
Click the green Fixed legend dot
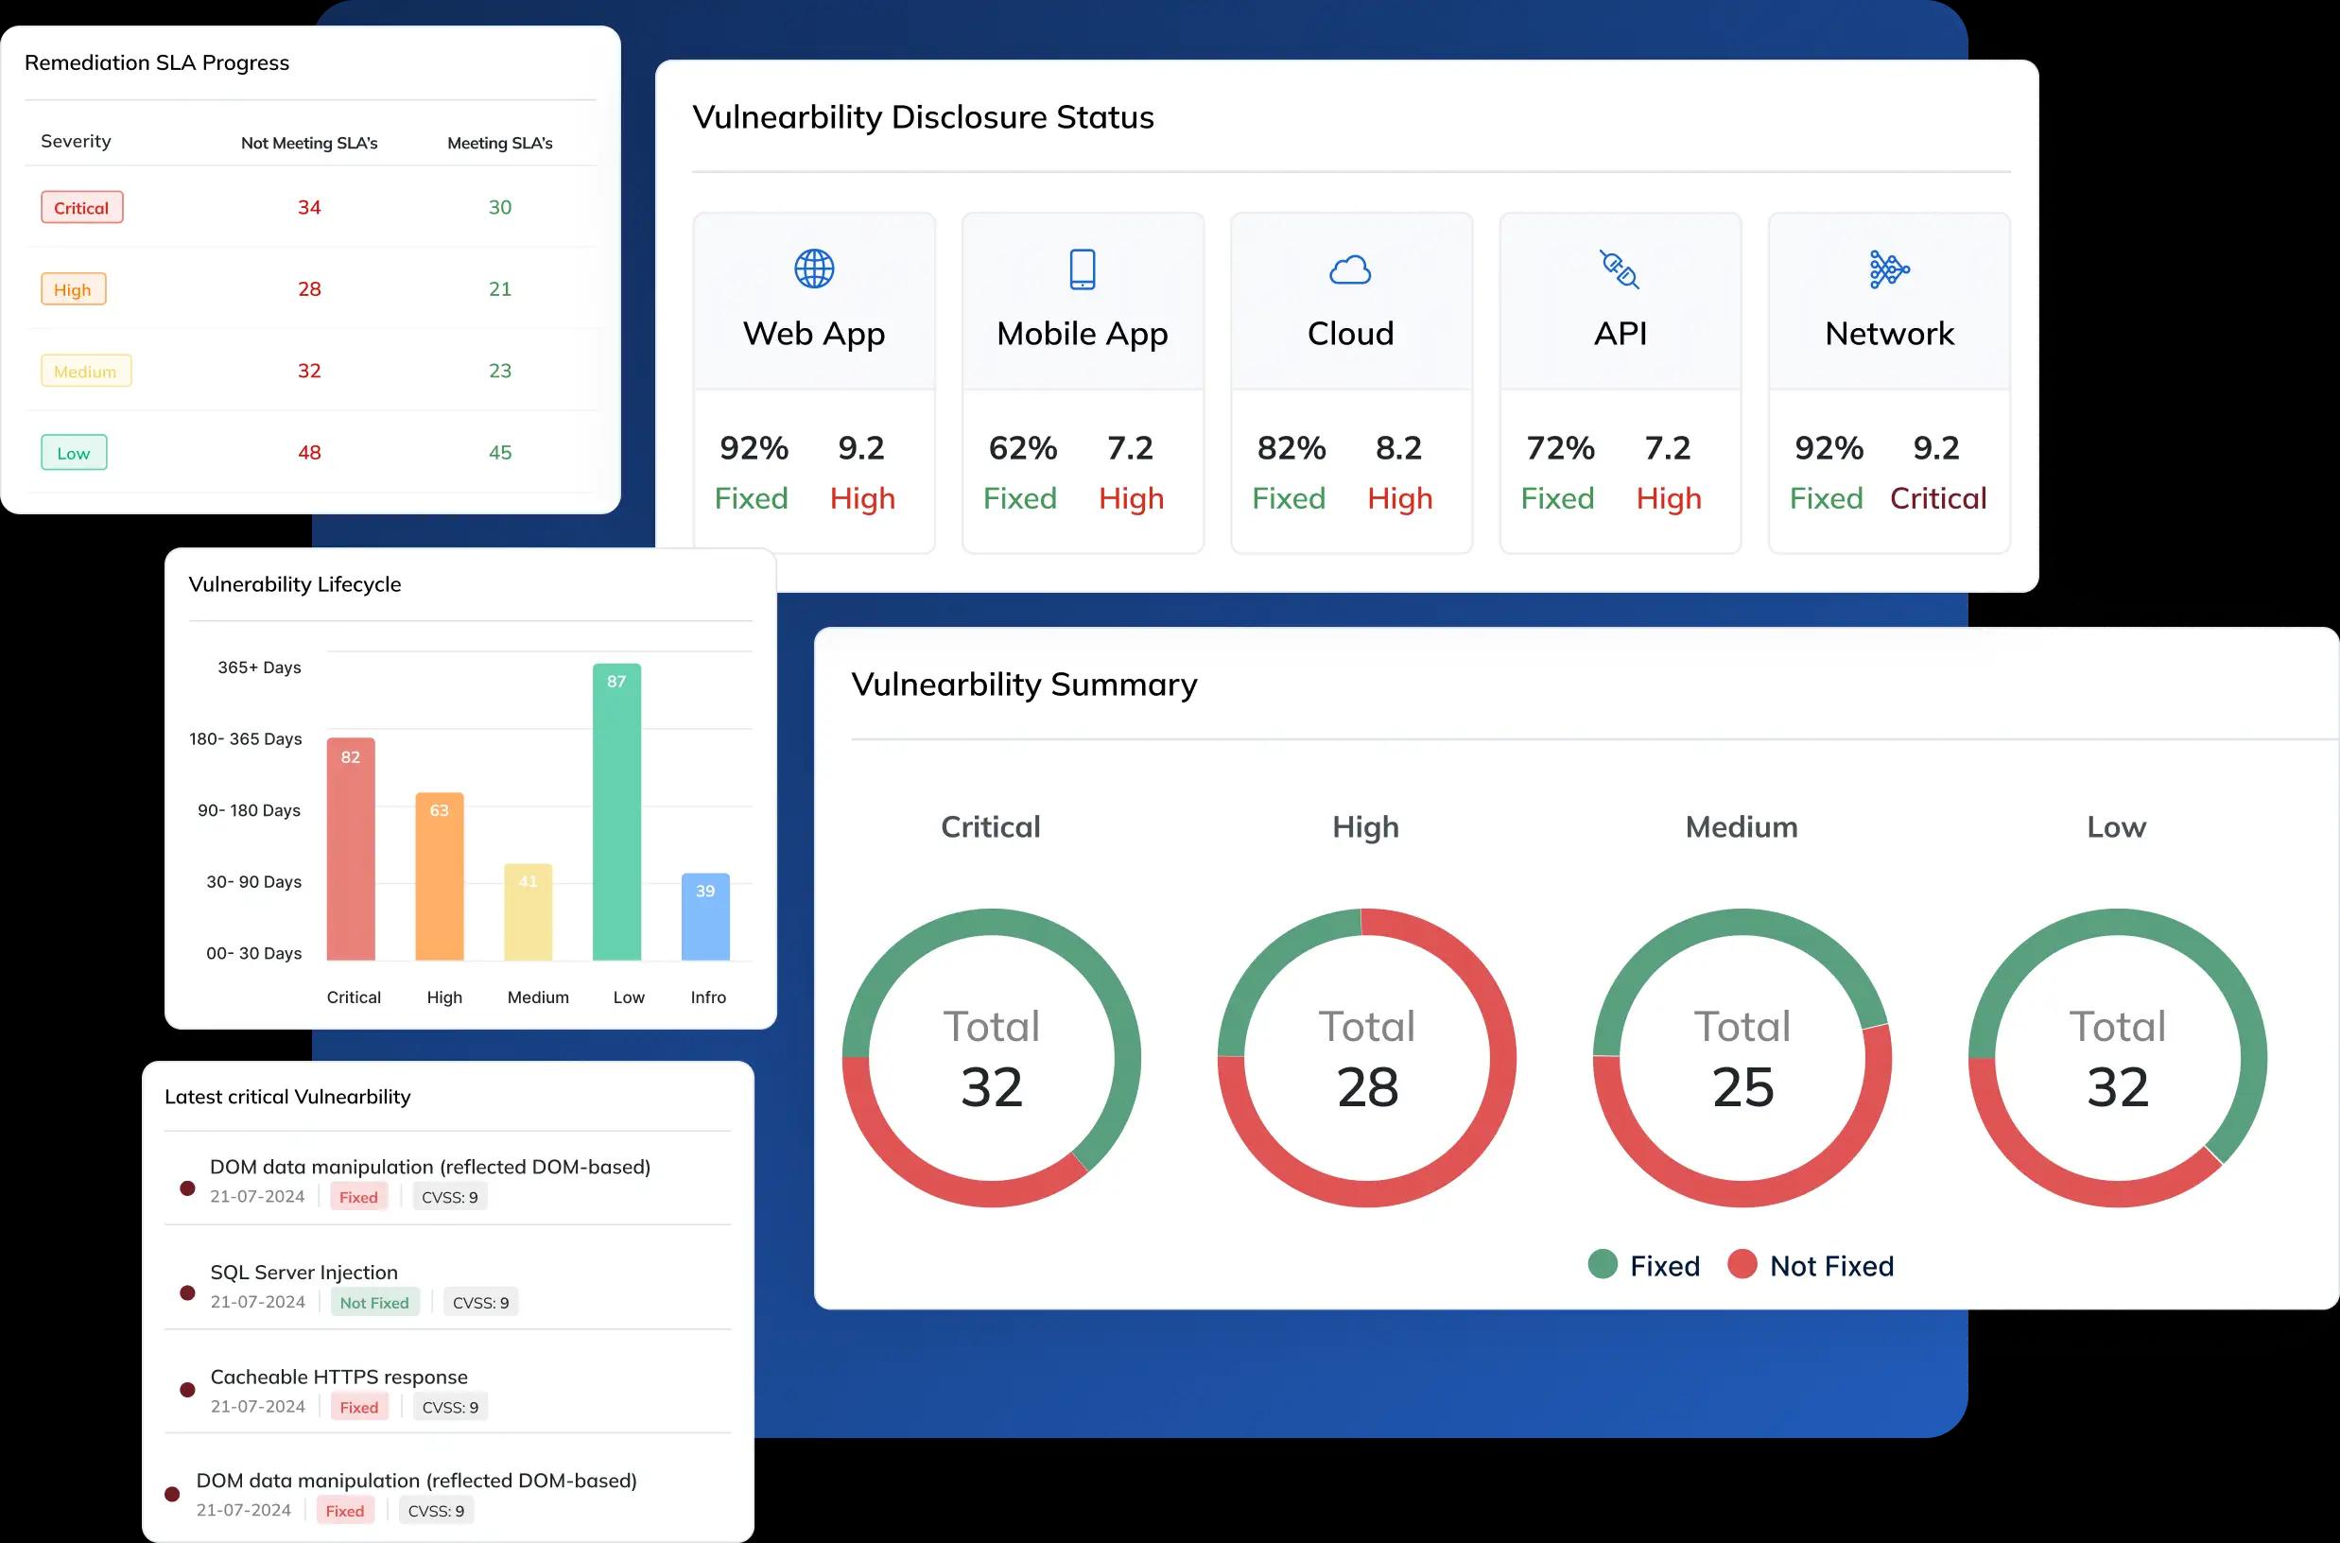[x=1602, y=1264]
